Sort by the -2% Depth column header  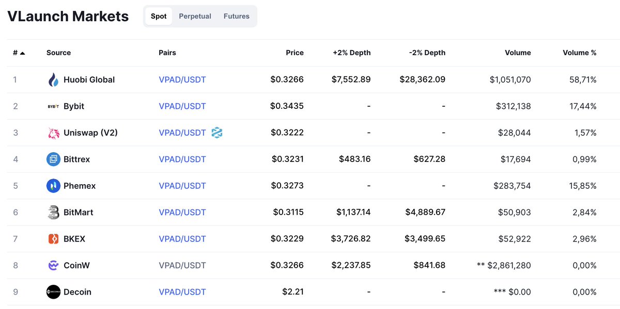pos(427,53)
